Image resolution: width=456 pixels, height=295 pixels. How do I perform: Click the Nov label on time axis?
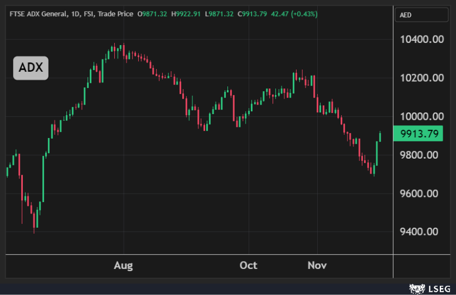click(x=317, y=265)
